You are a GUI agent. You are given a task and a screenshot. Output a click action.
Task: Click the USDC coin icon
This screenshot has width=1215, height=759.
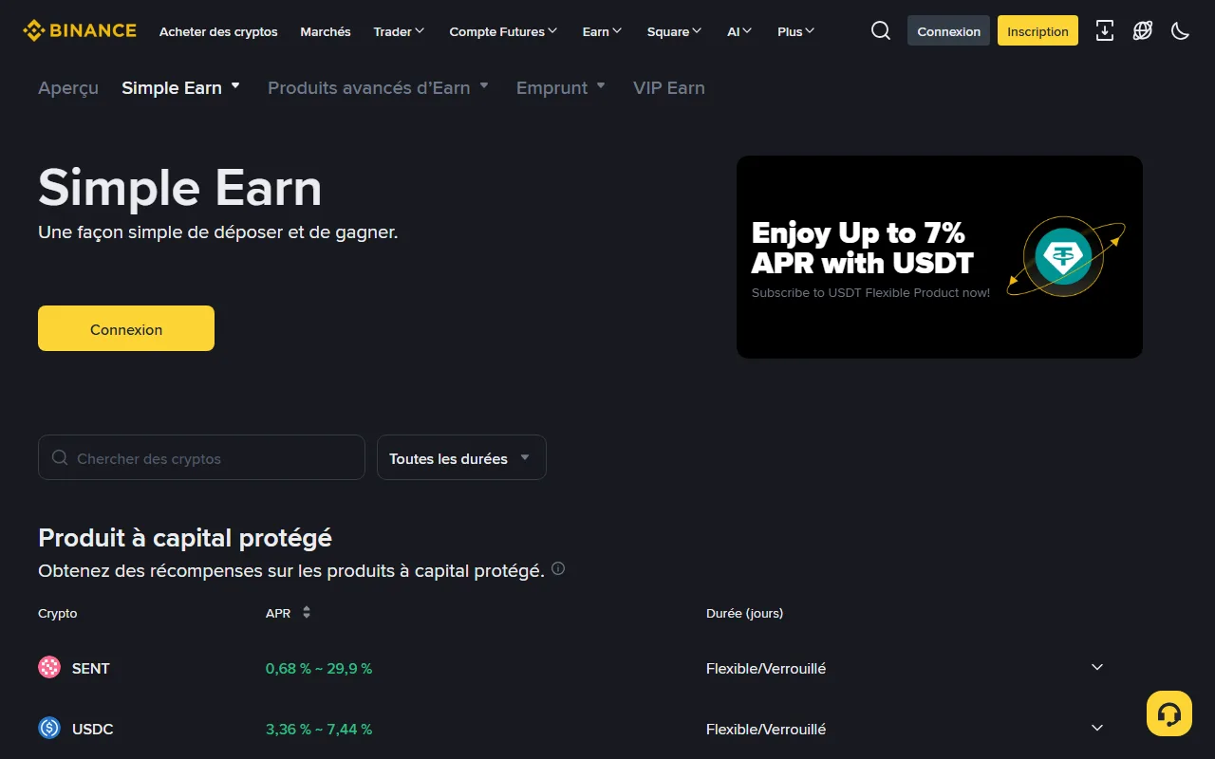pos(49,729)
